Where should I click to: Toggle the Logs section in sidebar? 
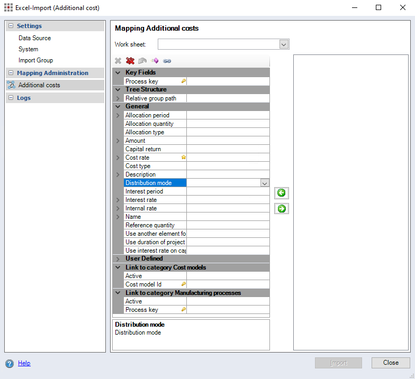pyautogui.click(x=11, y=98)
